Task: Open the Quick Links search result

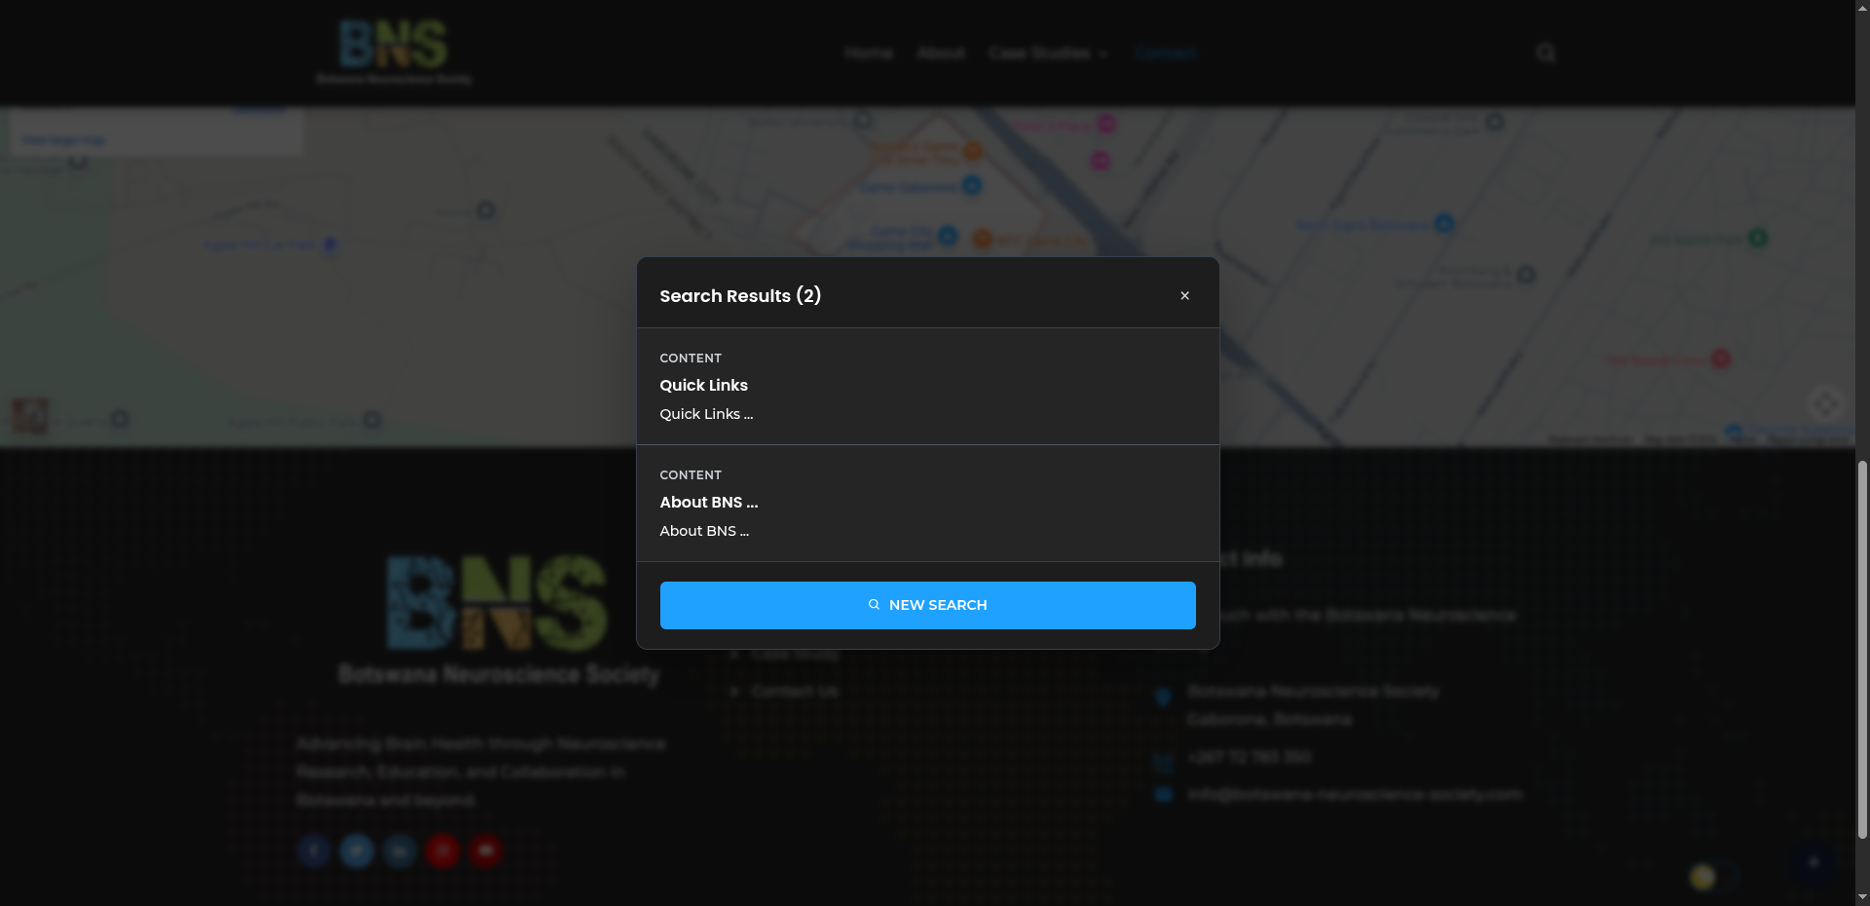Action: click(703, 386)
